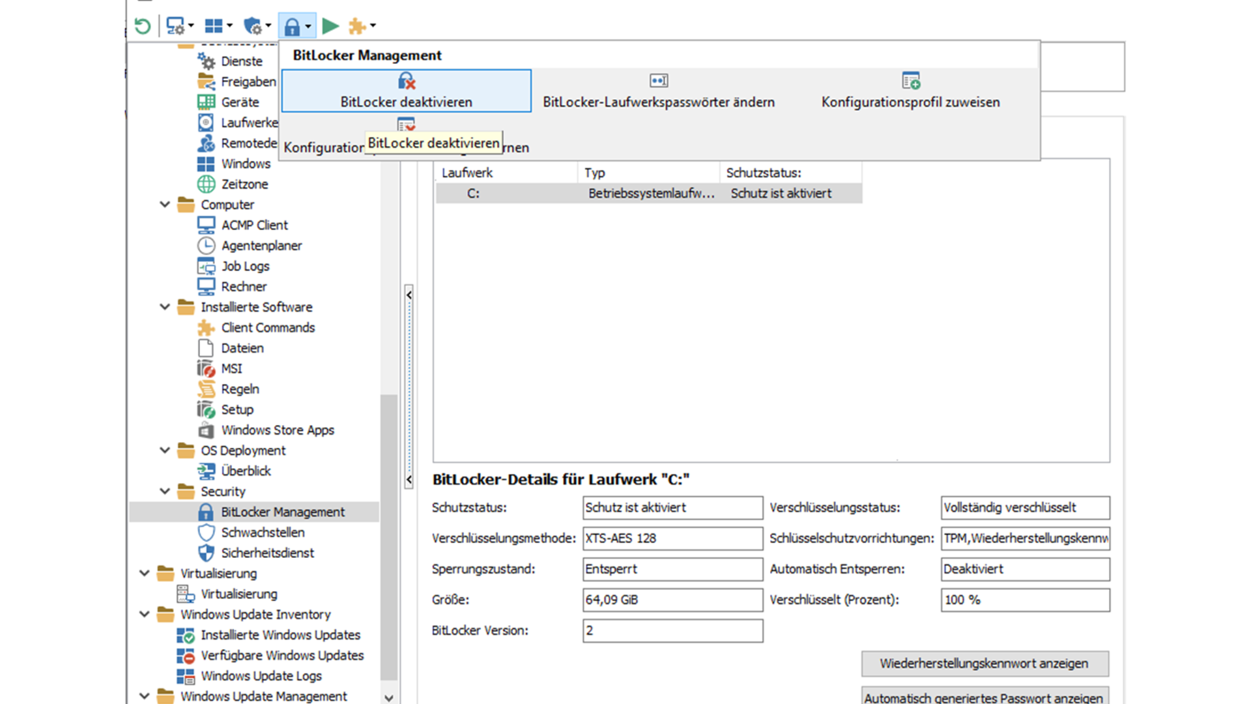
Task: Click the Größe 64,09 GiB field
Action: click(673, 600)
